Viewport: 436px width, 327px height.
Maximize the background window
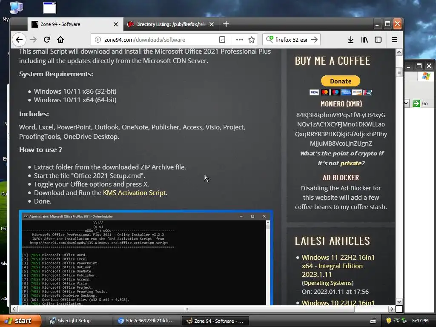(x=419, y=66)
